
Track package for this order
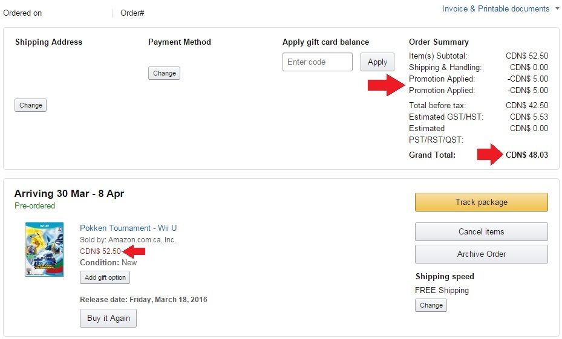(481, 202)
